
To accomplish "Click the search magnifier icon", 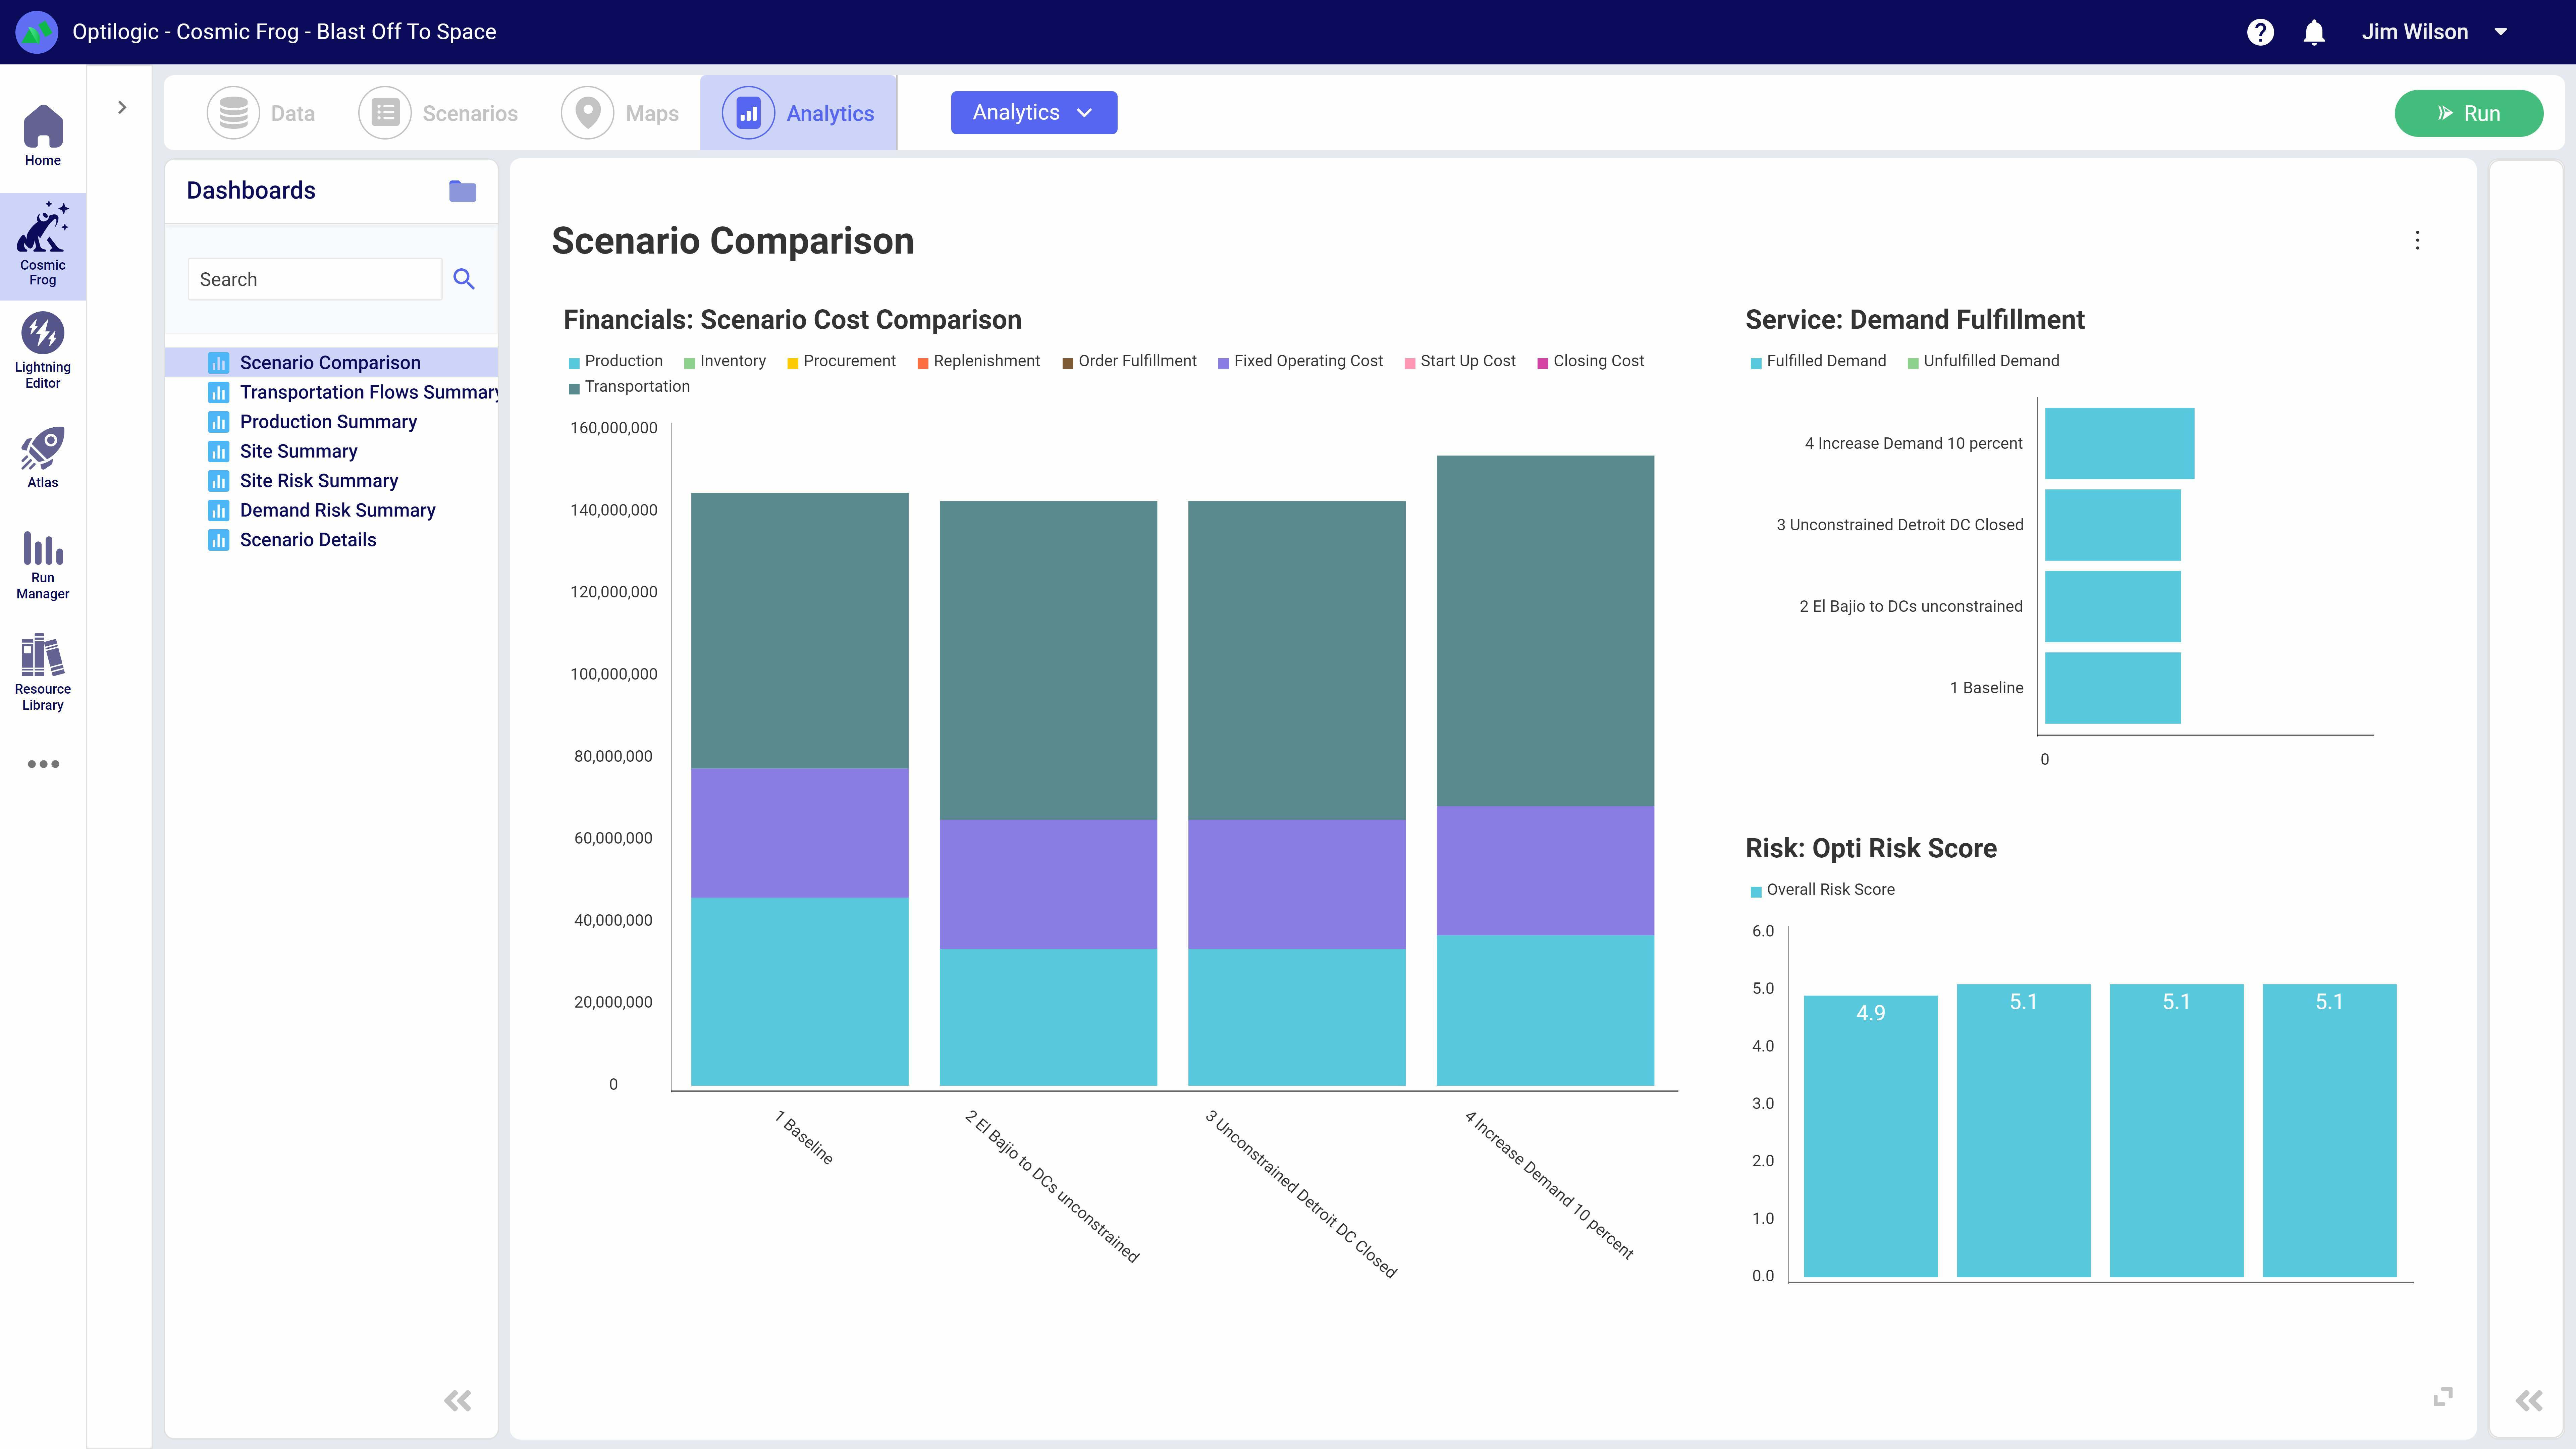I will click(x=464, y=279).
